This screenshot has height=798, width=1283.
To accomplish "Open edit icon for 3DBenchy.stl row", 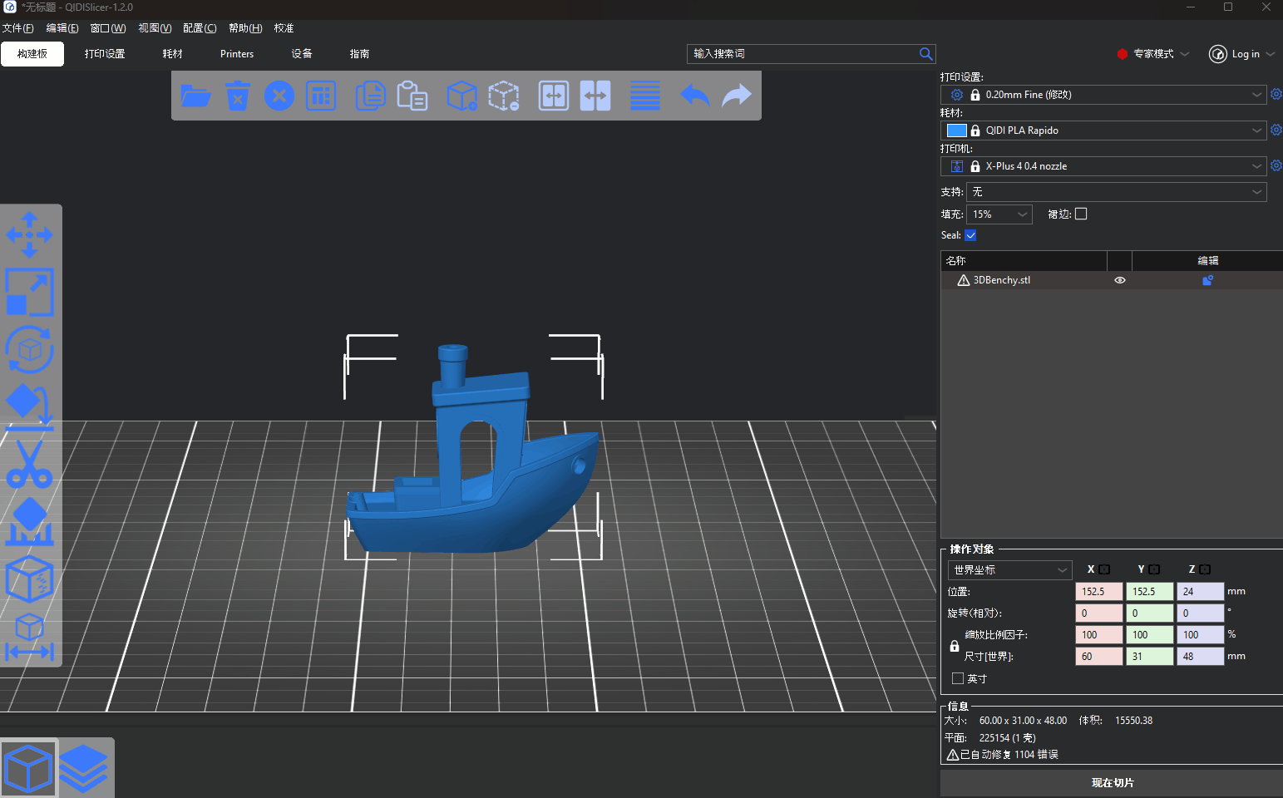I will coord(1207,280).
